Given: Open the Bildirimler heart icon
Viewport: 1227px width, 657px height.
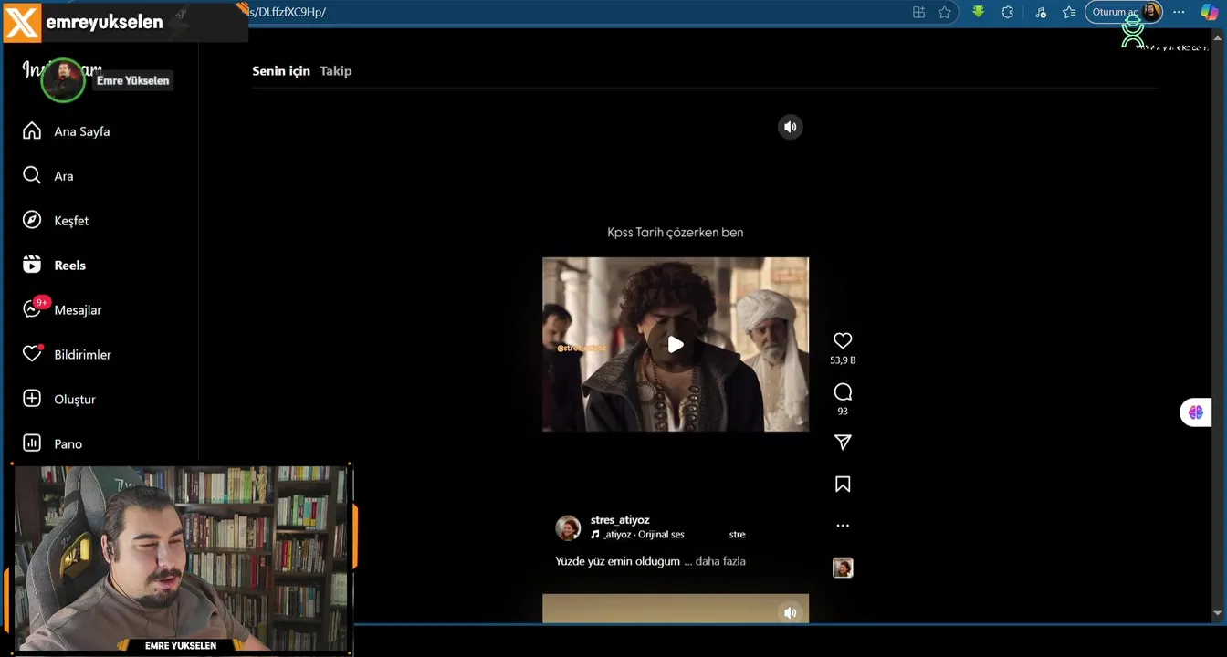Looking at the screenshot, I should [x=32, y=354].
